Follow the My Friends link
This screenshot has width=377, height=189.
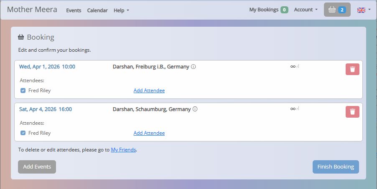coord(123,149)
